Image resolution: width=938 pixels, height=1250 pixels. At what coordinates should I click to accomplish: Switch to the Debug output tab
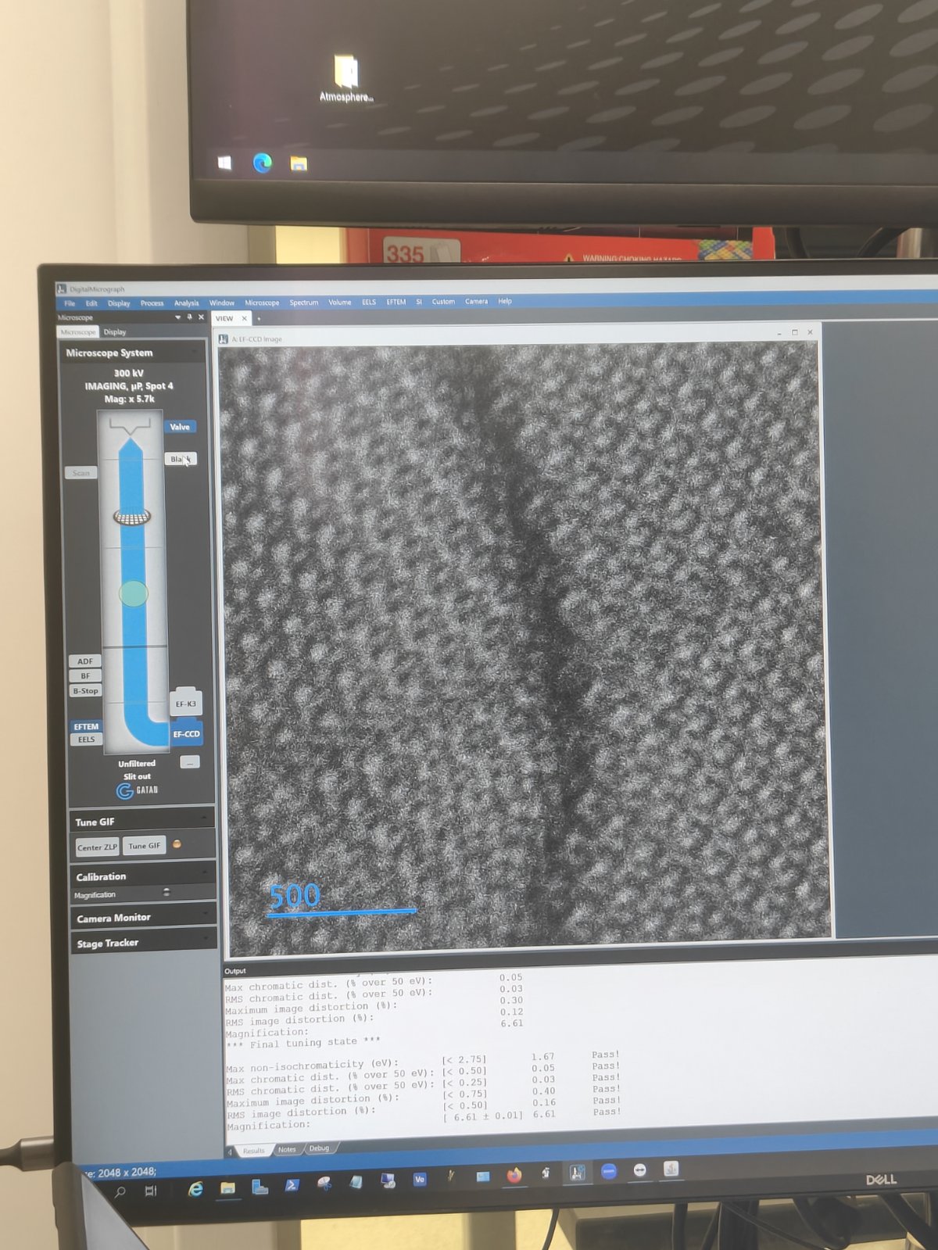point(319,1148)
